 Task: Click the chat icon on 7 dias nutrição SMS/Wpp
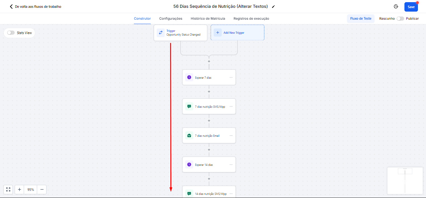pyautogui.click(x=189, y=106)
